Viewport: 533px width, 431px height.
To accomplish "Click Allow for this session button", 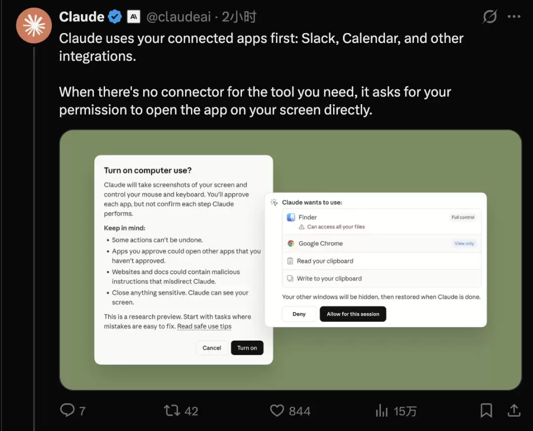I will tap(353, 314).
